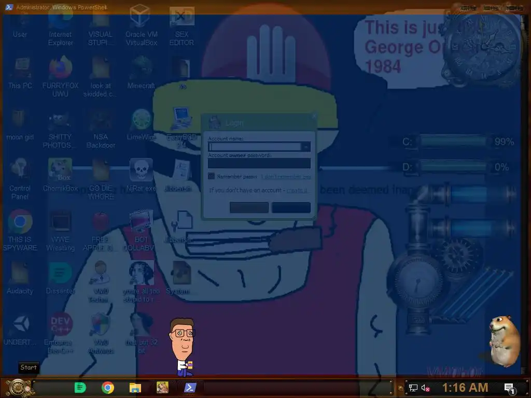Click the Account owner password field
This screenshot has width=531, height=398.
coord(259,163)
